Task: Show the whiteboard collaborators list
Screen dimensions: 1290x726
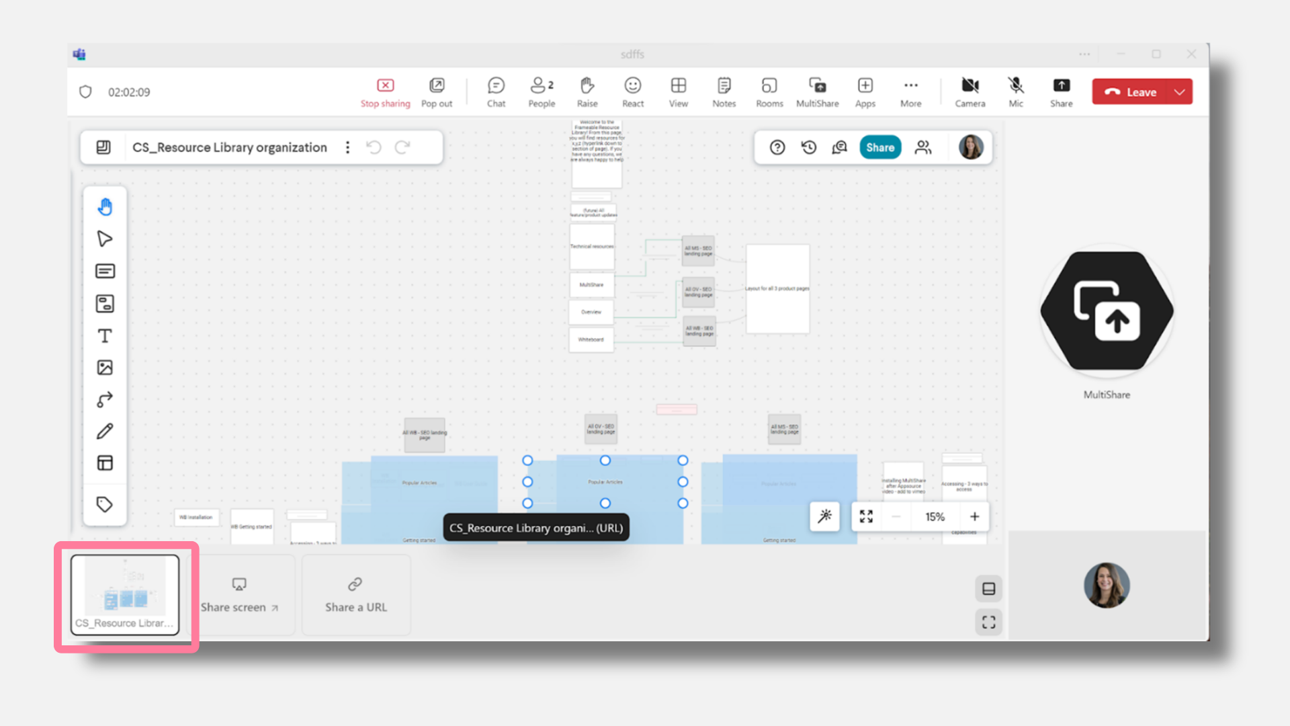Action: click(923, 147)
